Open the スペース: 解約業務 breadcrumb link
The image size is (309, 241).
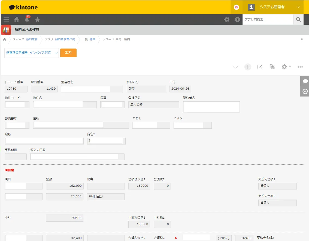click(x=32, y=40)
